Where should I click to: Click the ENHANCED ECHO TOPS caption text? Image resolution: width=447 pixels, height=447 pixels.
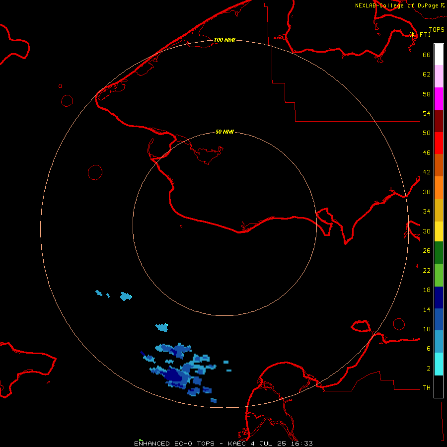pyautogui.click(x=174, y=444)
